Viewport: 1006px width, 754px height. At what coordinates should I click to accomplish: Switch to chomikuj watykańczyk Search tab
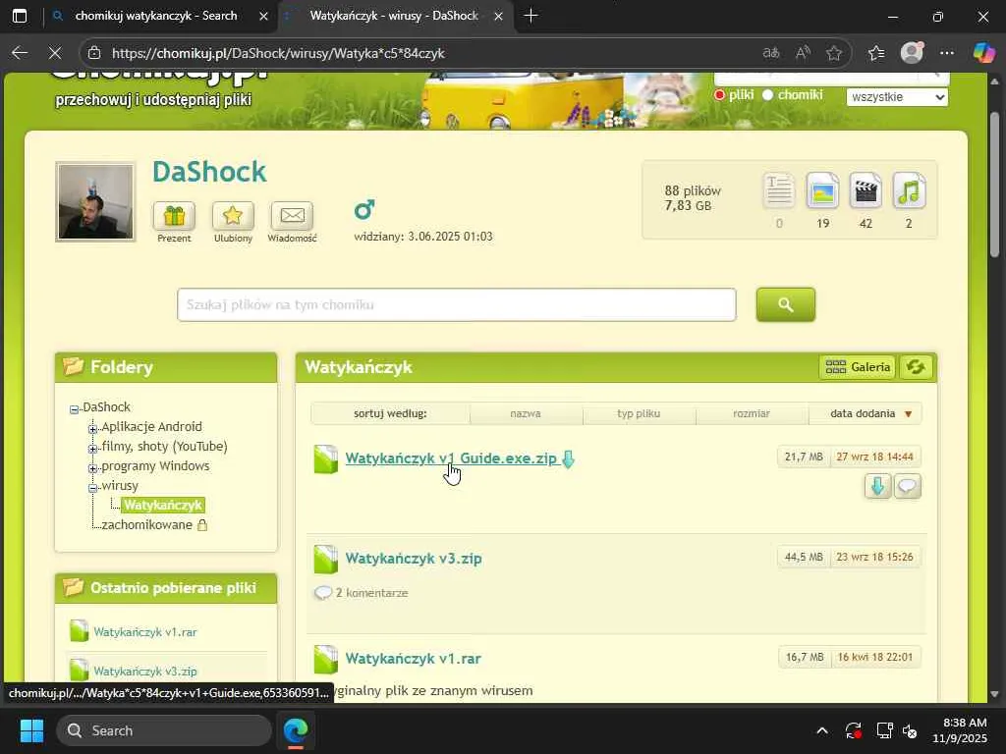[x=160, y=16]
